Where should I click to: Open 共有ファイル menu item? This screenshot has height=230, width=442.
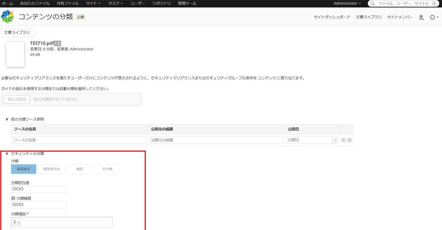click(68, 4)
